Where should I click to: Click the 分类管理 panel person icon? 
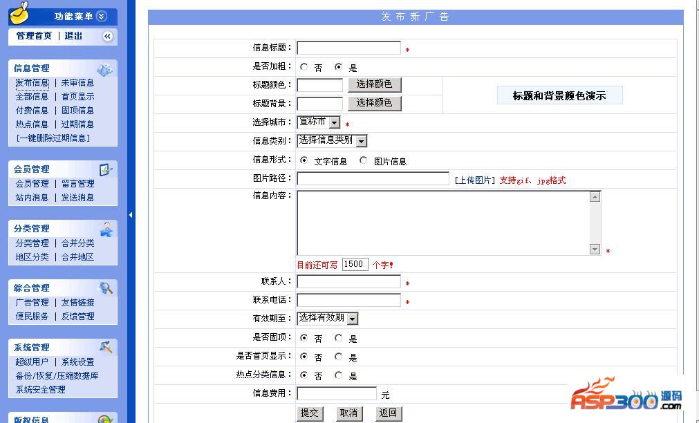tap(106, 229)
